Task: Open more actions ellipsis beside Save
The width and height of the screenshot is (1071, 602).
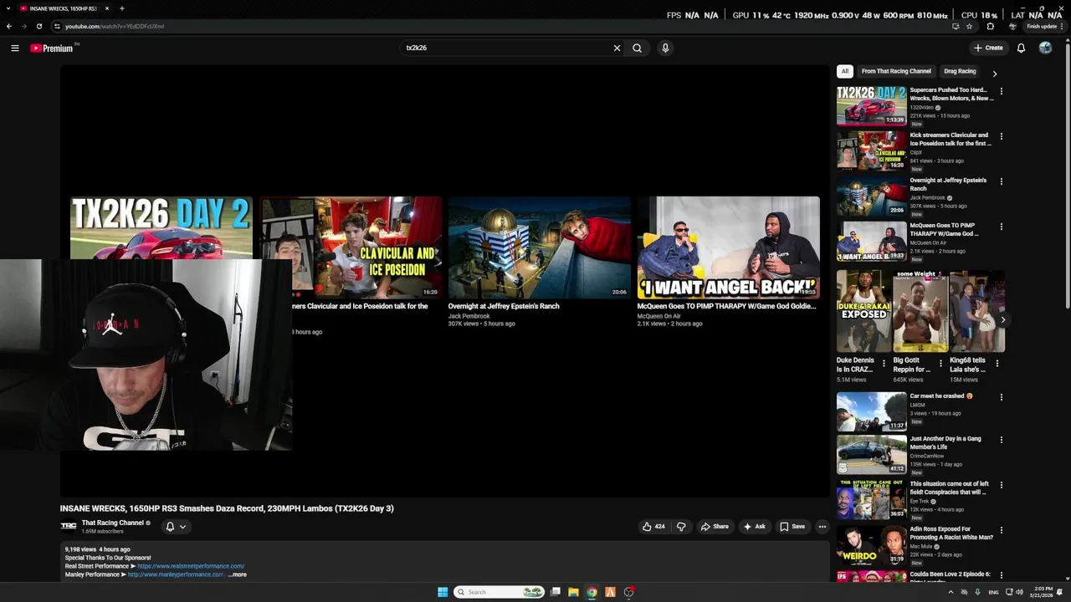Action: tap(822, 527)
